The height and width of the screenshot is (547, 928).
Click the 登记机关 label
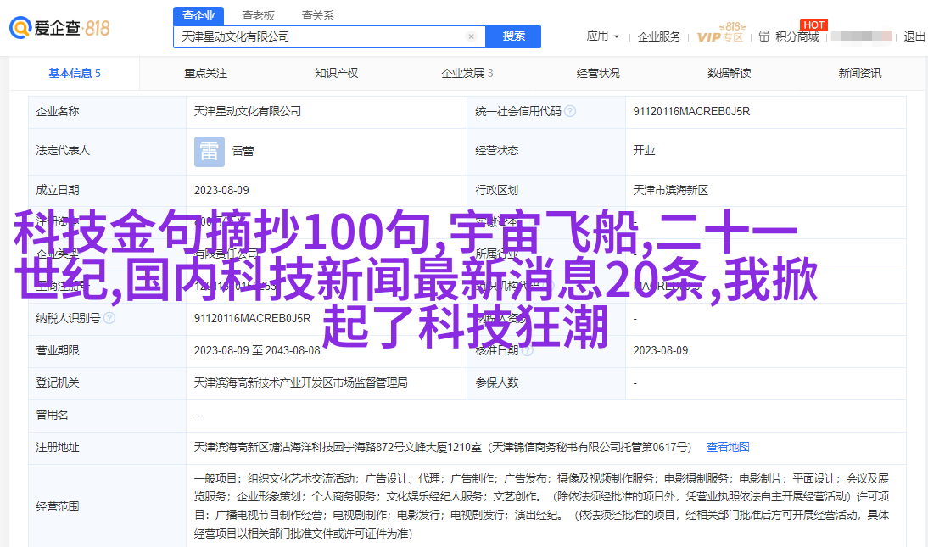(58, 383)
